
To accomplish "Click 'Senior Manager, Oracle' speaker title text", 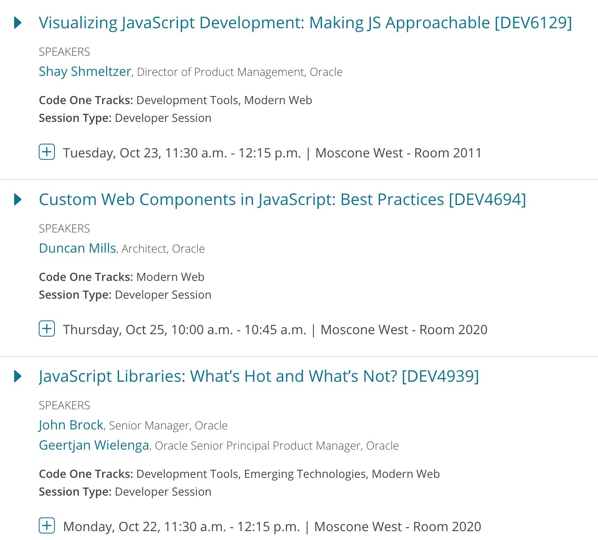I will (168, 425).
